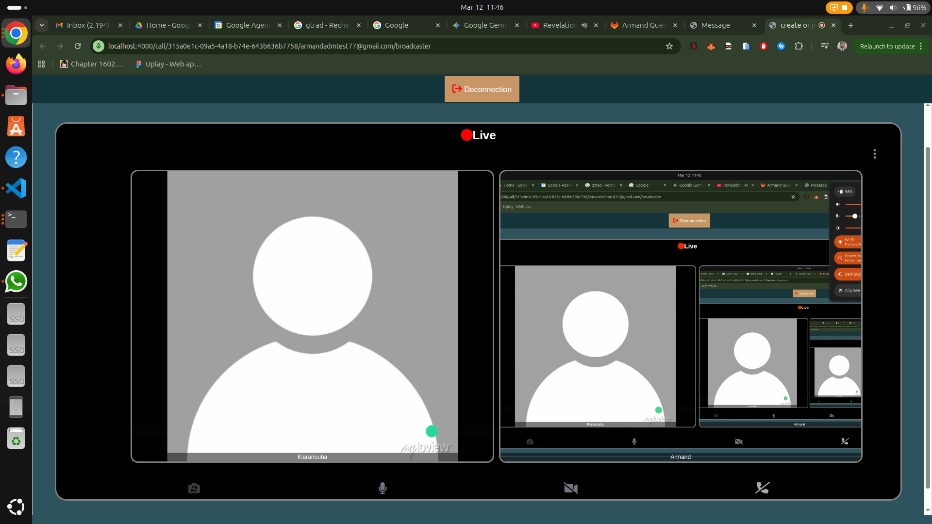Open Chrome menu three-dot next to Relaunch
The width and height of the screenshot is (932, 524).
921,46
